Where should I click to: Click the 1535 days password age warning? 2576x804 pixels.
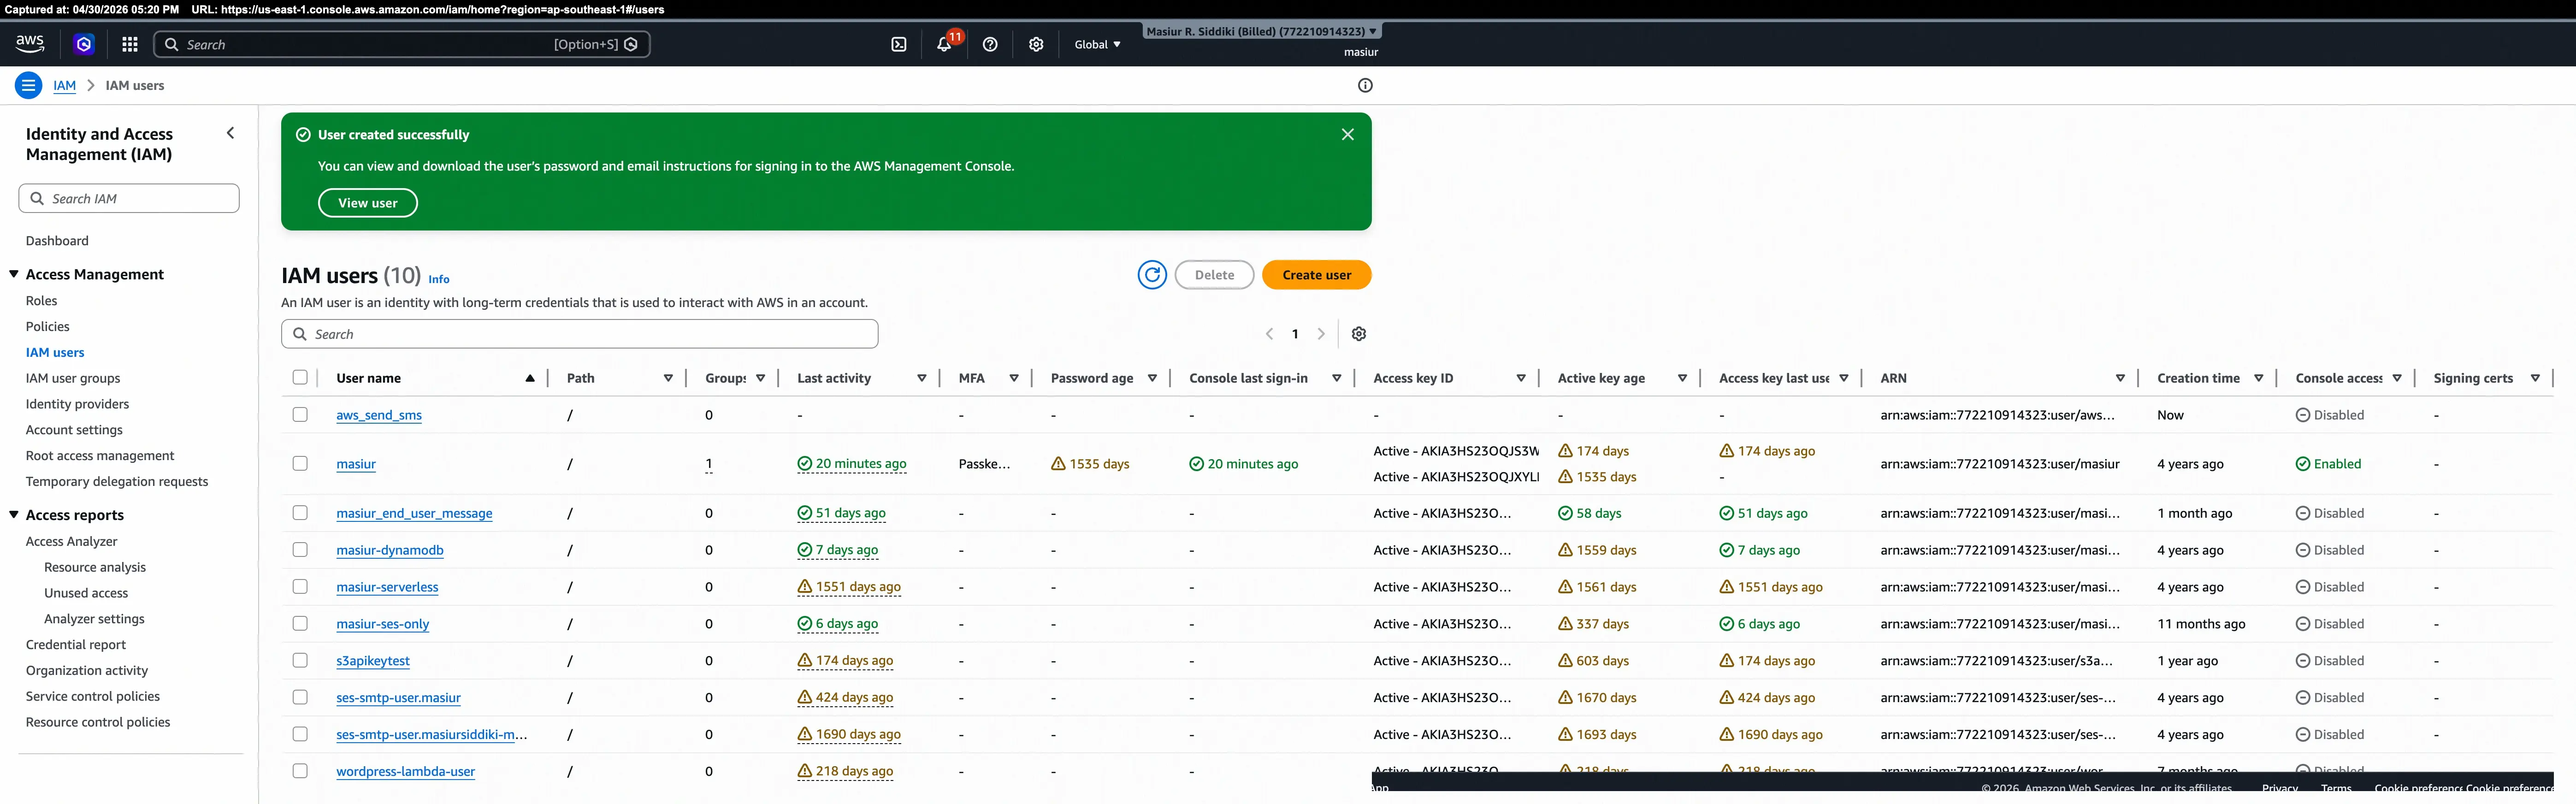1090,464
